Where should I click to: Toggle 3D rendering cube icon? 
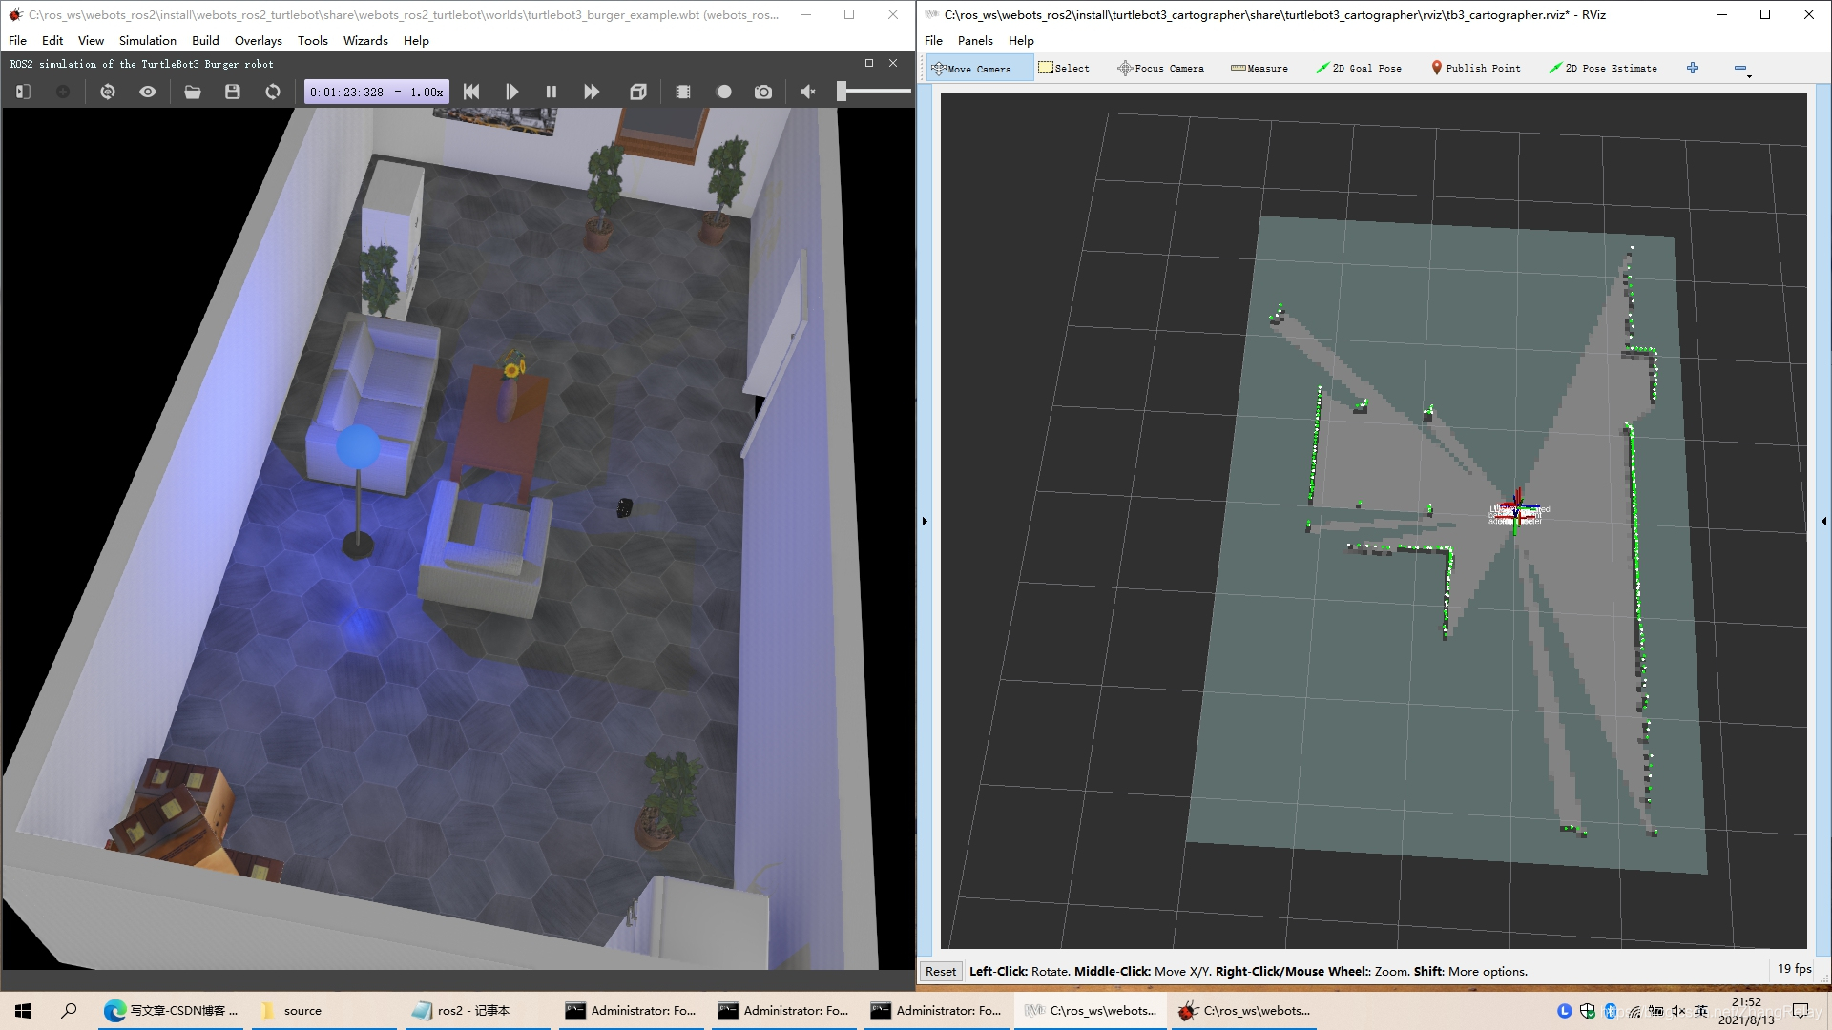638,92
